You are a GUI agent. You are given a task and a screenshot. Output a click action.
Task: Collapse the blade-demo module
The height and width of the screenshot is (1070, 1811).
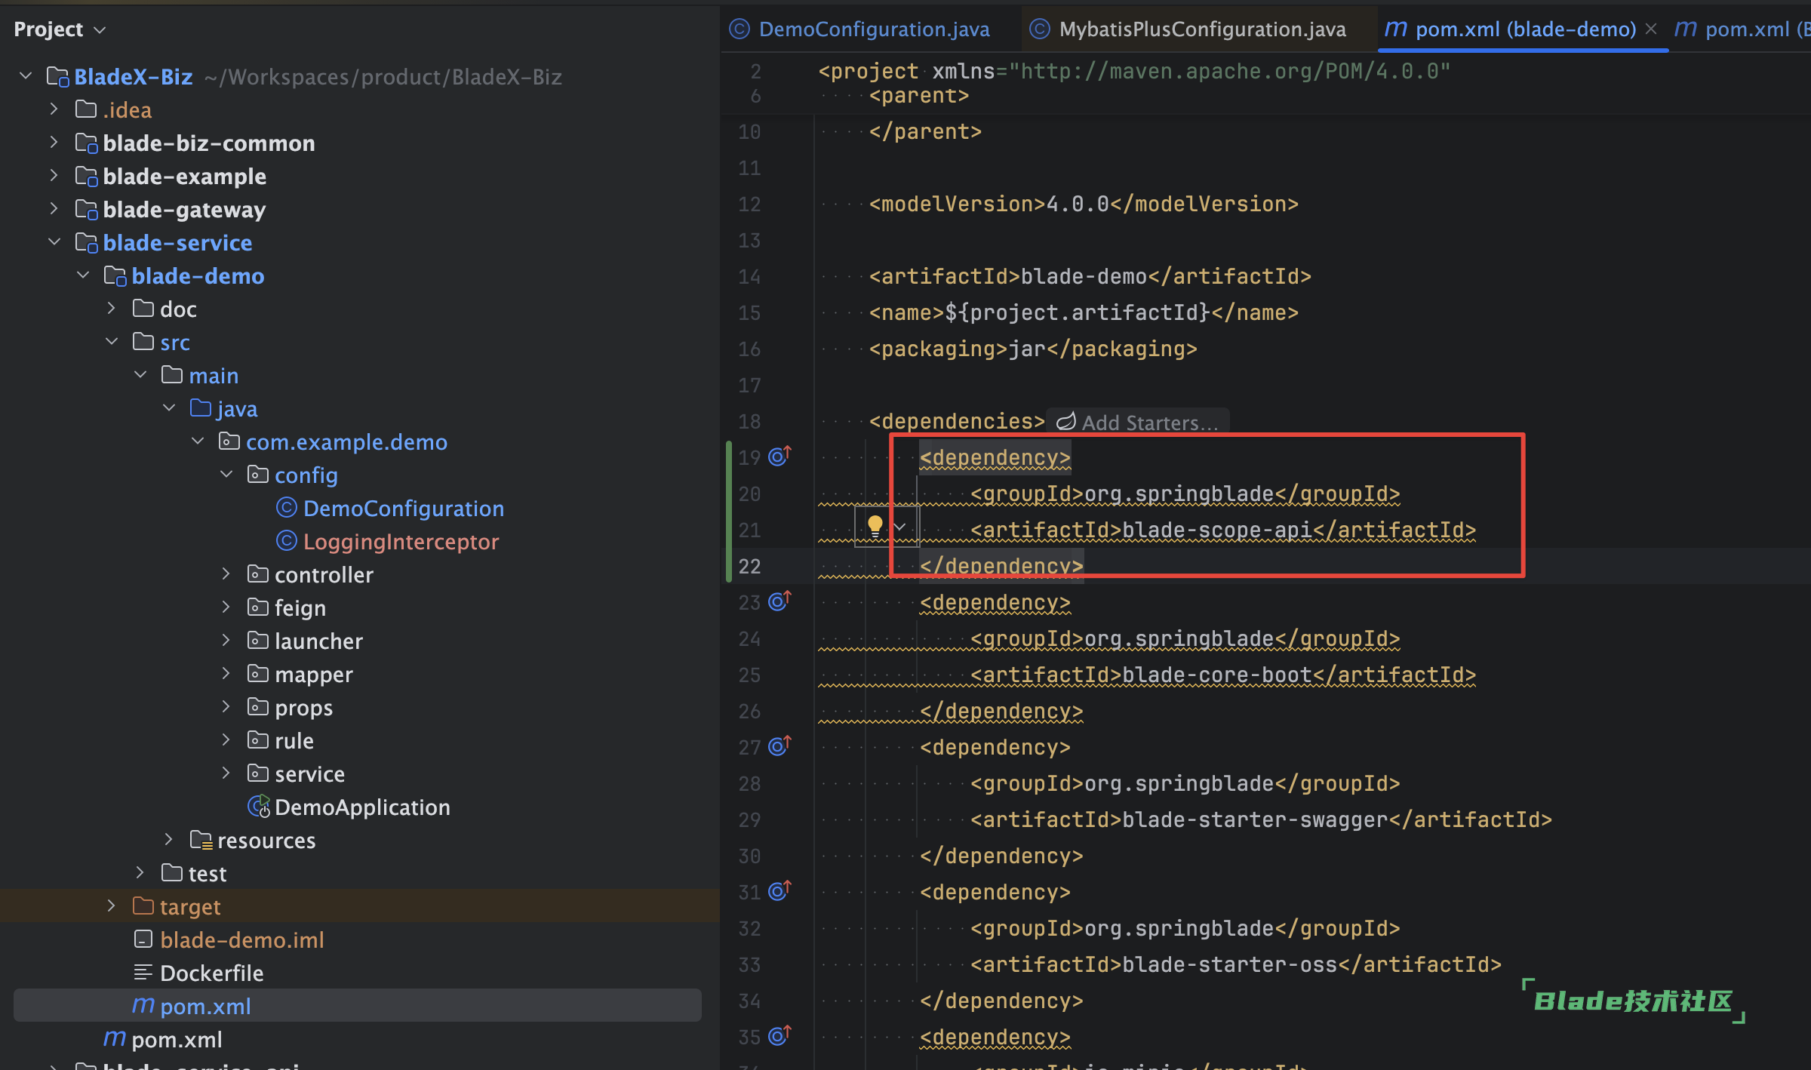[x=83, y=275]
